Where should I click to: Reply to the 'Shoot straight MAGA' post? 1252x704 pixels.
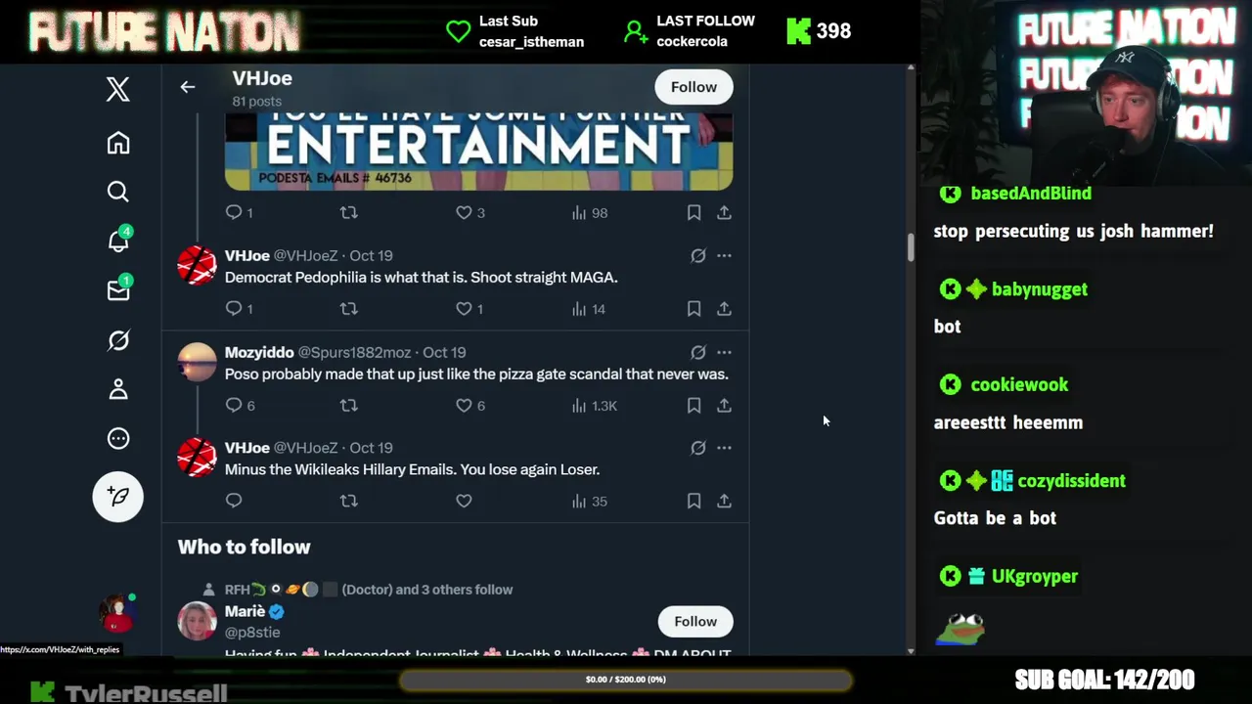234,308
